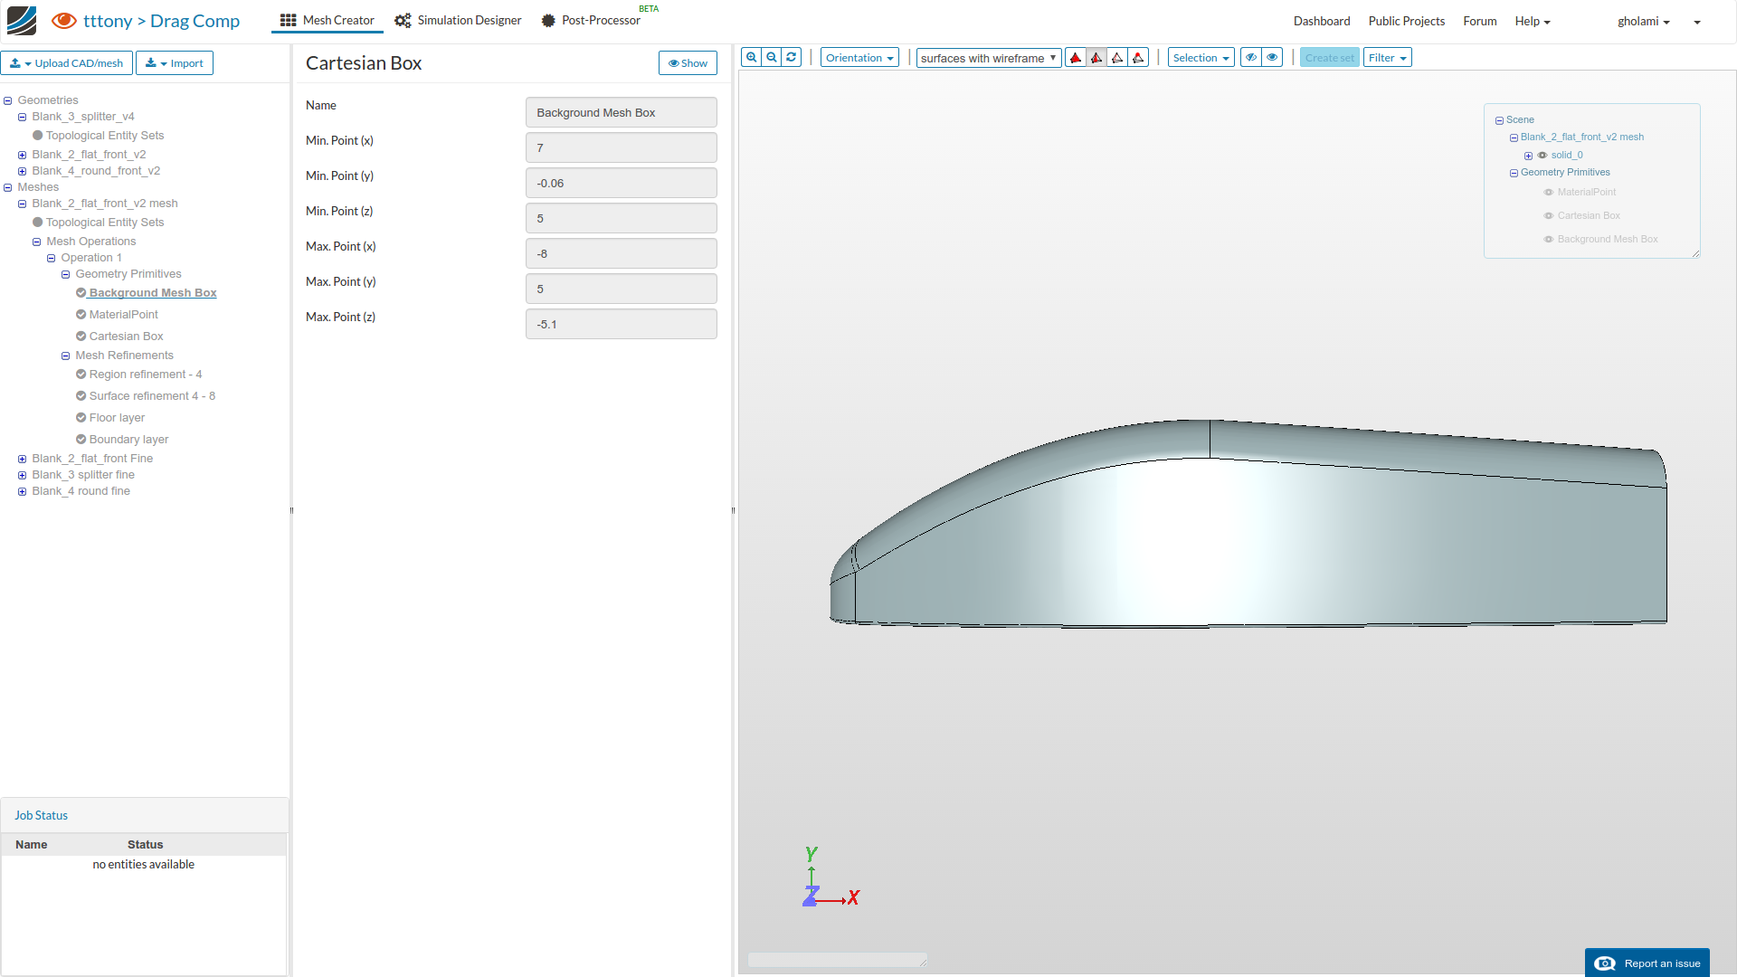Screen dimensions: 1737x977
Task: Click the zoom in viewer icon
Action: 751,57
